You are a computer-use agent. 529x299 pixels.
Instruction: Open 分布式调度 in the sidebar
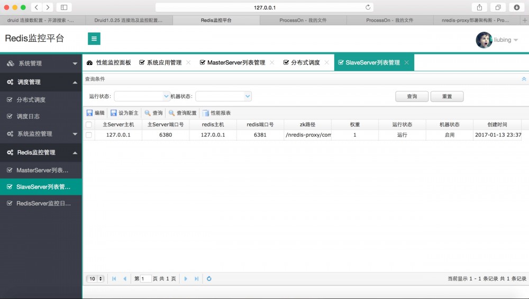click(x=41, y=100)
